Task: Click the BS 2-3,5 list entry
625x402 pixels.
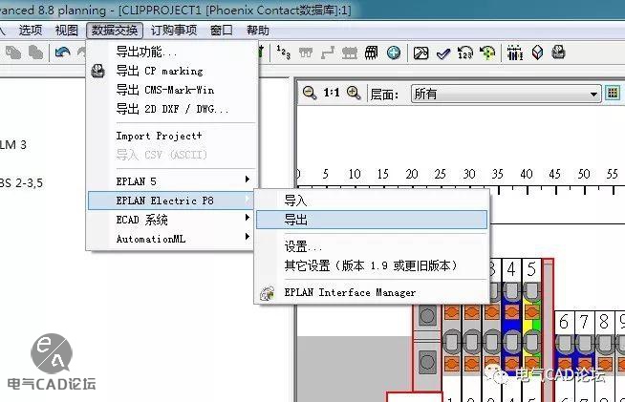Action: (x=21, y=183)
